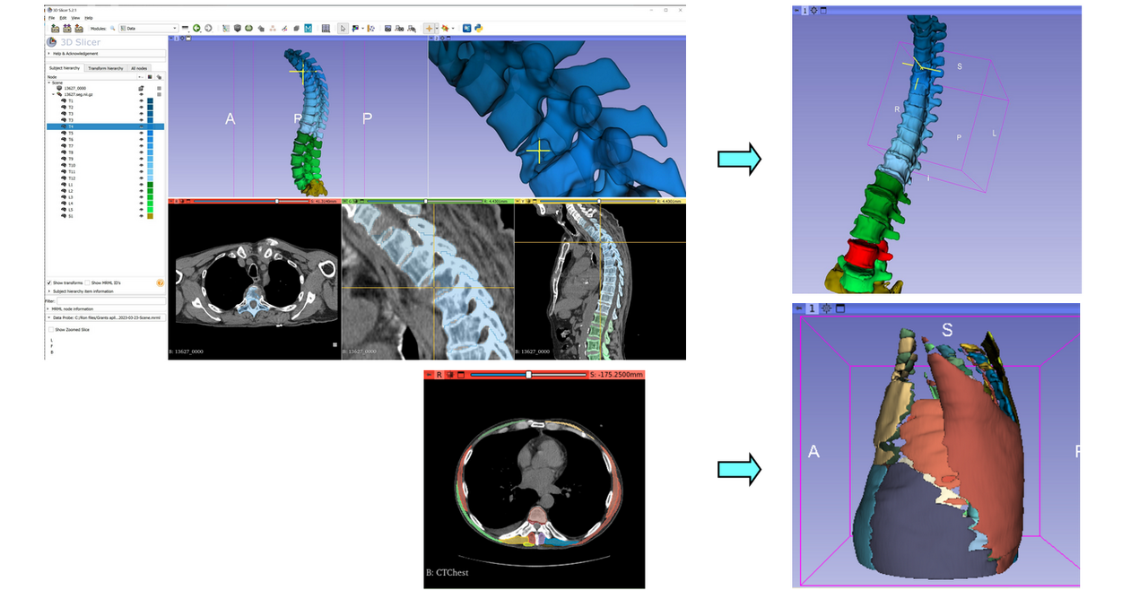
Task: Check the Show Zoomed Slice checkbox
Action: [50, 329]
